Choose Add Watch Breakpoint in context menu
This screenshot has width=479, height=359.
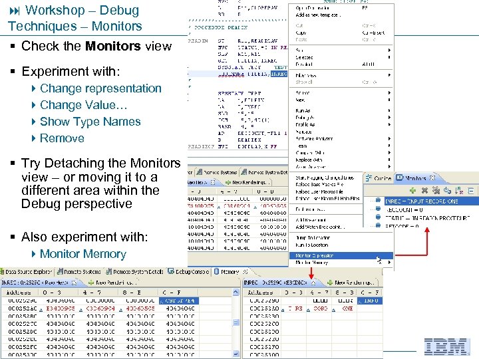pyautogui.click(x=320, y=227)
